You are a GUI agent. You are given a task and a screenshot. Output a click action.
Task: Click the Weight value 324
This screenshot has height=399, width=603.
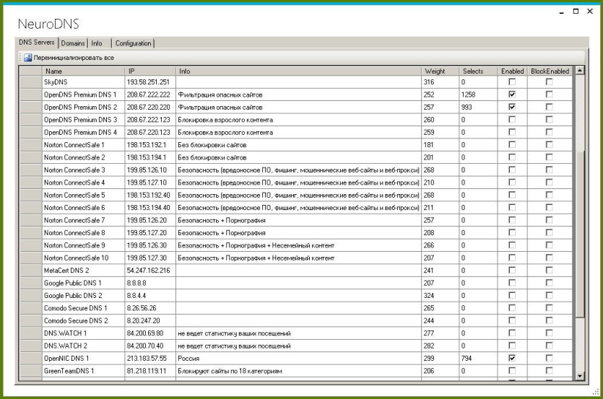pyautogui.click(x=440, y=295)
